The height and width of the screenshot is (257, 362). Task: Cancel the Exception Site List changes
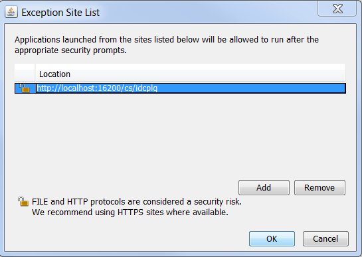[325, 239]
